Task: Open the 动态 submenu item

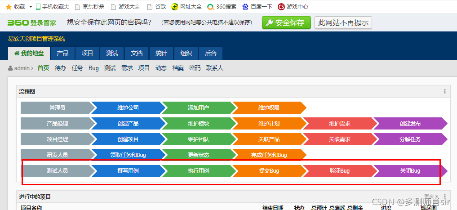Action: (161, 68)
